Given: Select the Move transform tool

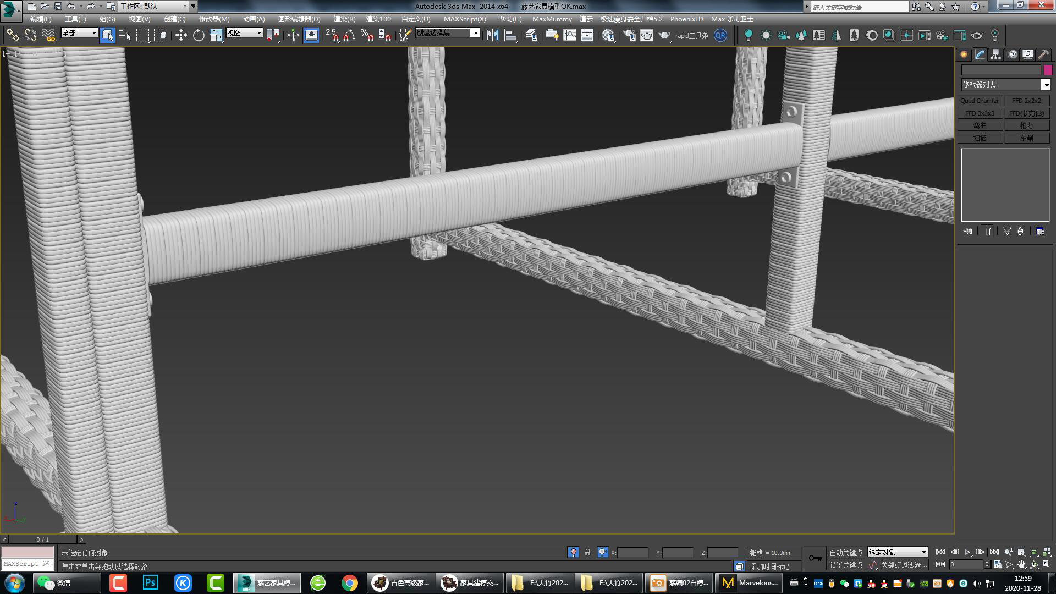Looking at the screenshot, I should click(x=180, y=36).
